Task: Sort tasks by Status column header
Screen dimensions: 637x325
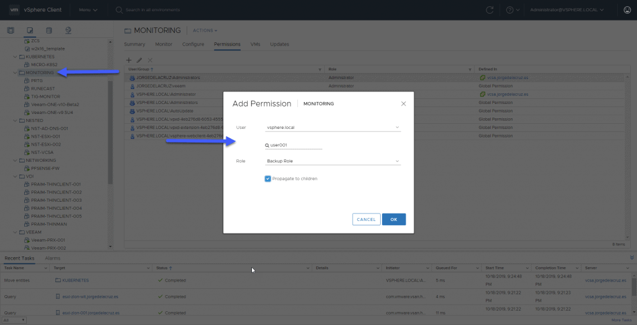Action: [162, 268]
